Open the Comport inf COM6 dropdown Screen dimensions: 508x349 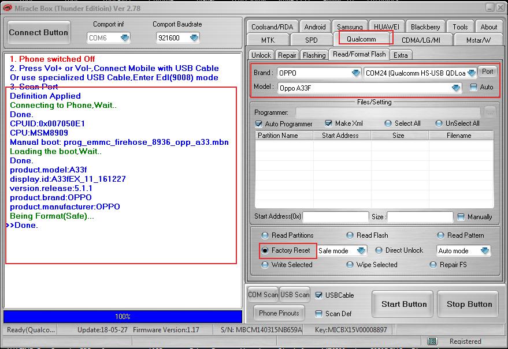[x=125, y=38]
